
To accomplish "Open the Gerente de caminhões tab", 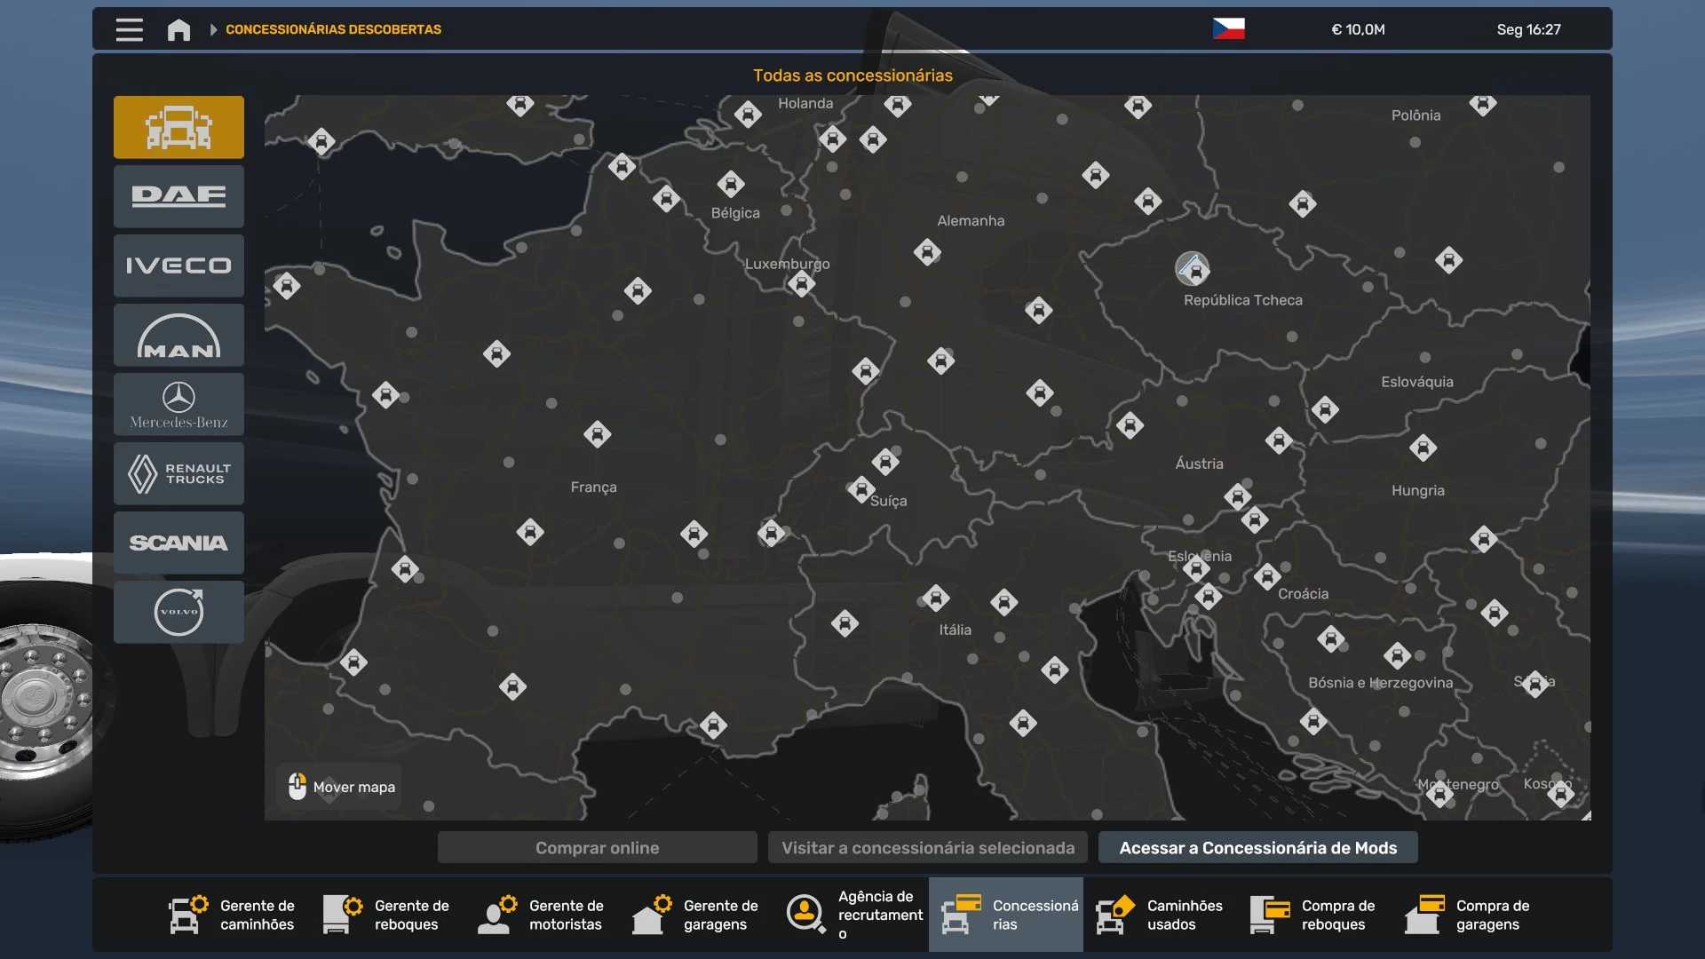I will point(233,915).
